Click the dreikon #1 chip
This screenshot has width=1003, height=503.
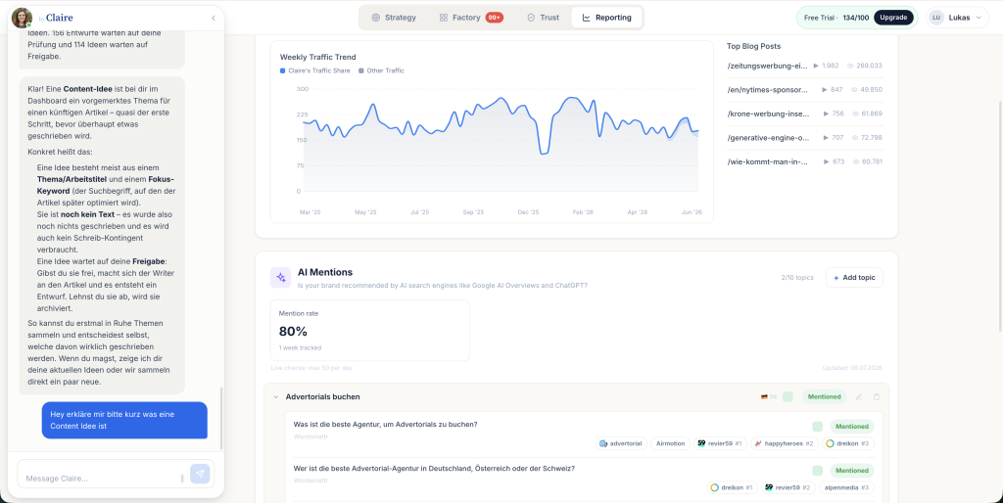pos(733,487)
